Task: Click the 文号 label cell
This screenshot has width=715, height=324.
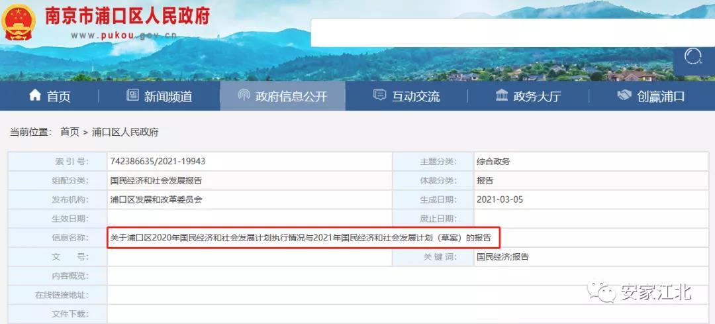Action: (58, 257)
